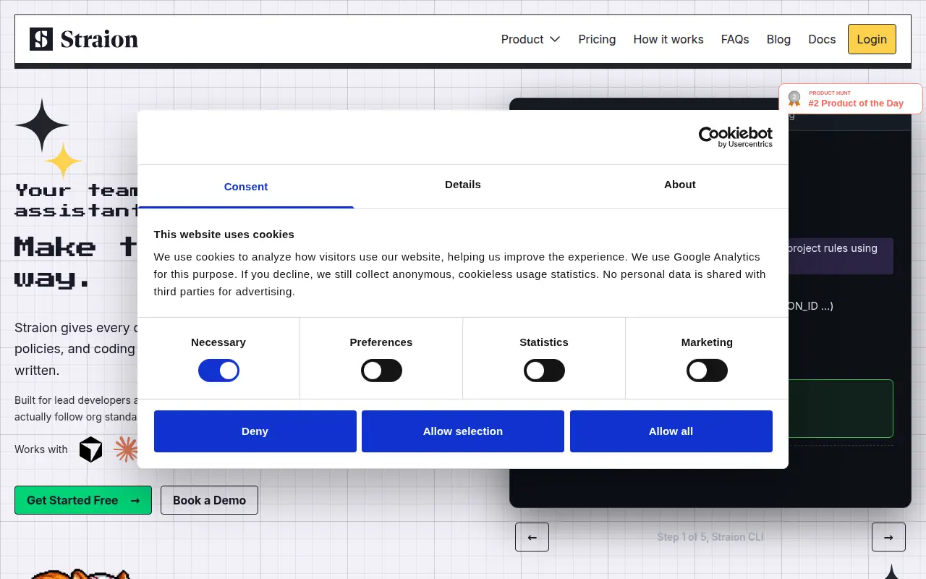The width and height of the screenshot is (926, 579).
Task: Select the Consent tab
Action: tap(246, 187)
